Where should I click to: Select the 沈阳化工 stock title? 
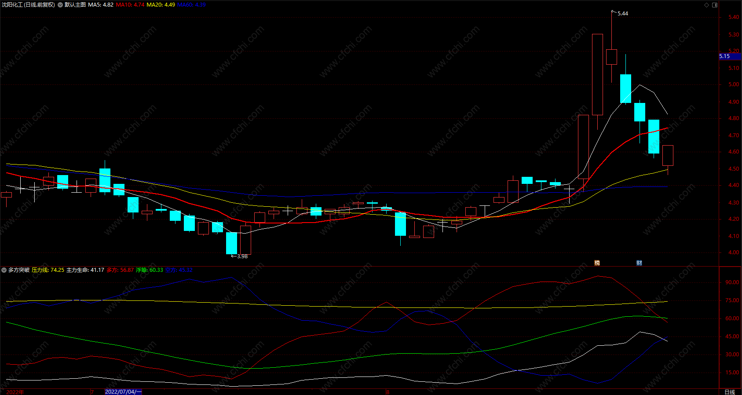28,5
